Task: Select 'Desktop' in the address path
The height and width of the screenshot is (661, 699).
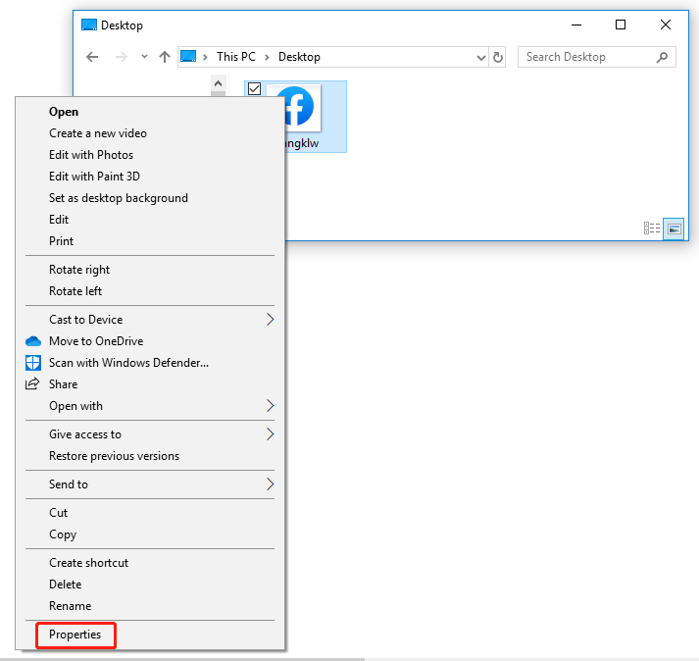Action: click(299, 57)
